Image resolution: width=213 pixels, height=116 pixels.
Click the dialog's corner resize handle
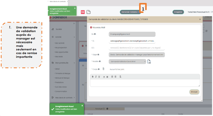202,101
